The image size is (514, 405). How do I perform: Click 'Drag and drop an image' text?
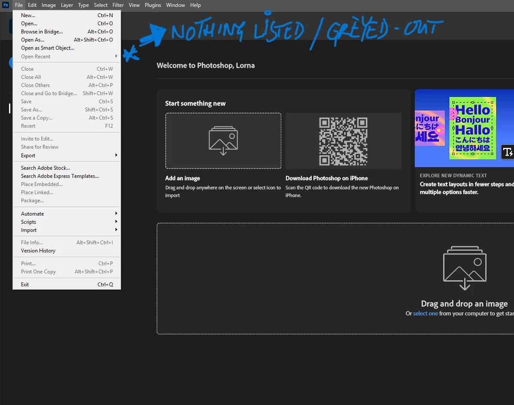(x=464, y=304)
